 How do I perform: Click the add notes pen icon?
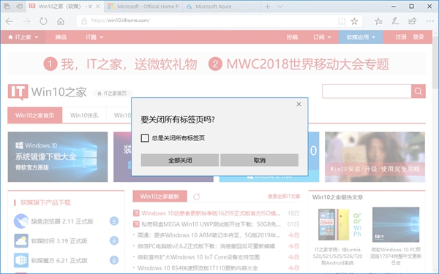click(x=395, y=21)
